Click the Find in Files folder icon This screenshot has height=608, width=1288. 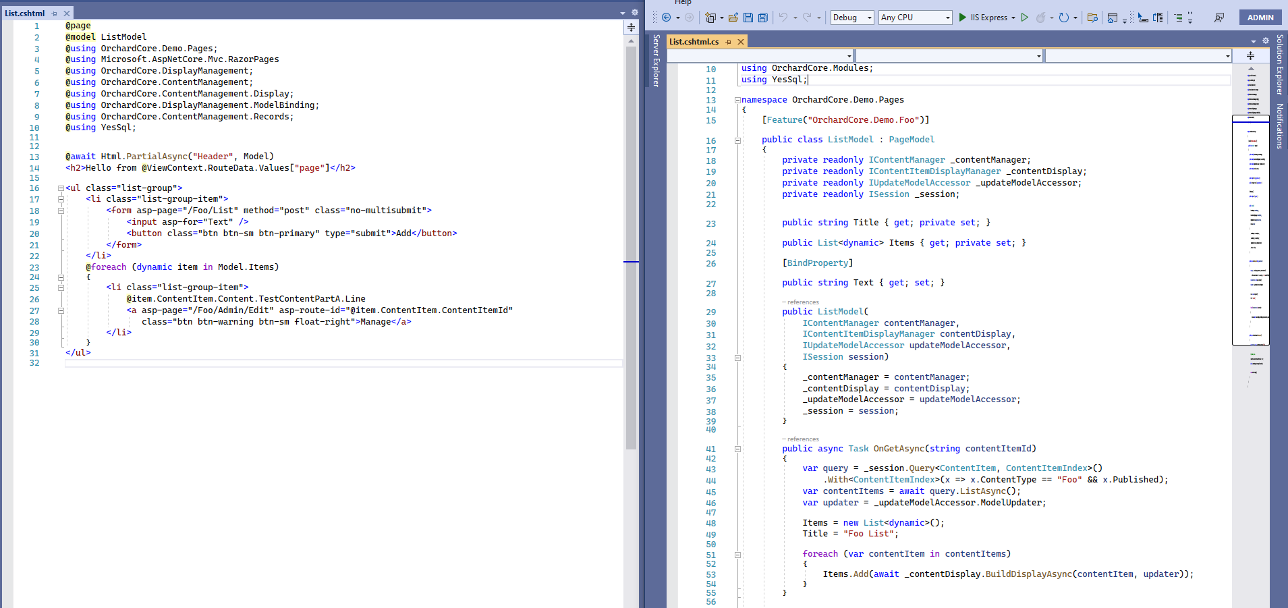point(1092,18)
